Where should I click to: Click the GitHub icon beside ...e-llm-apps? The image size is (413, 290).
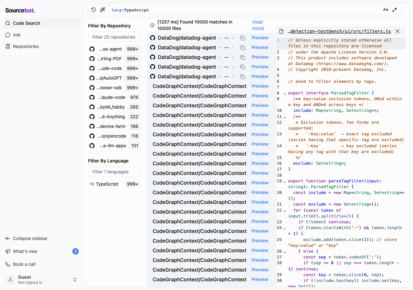coord(92,146)
